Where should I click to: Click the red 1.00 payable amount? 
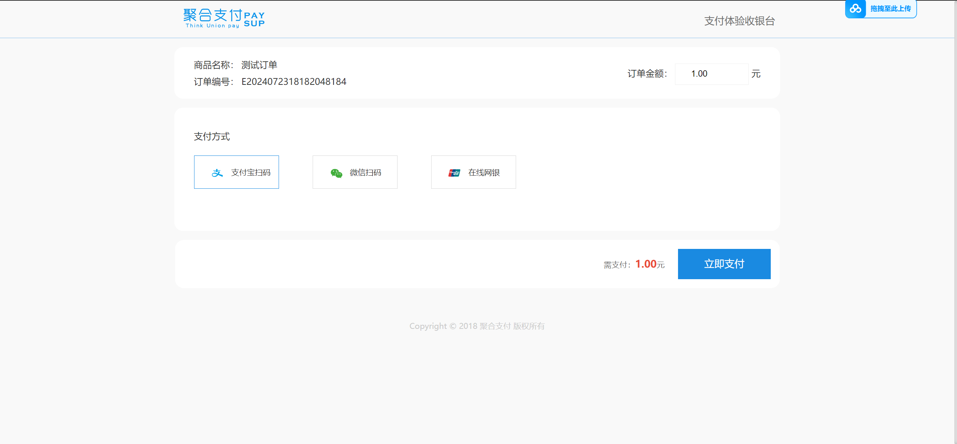coord(646,264)
